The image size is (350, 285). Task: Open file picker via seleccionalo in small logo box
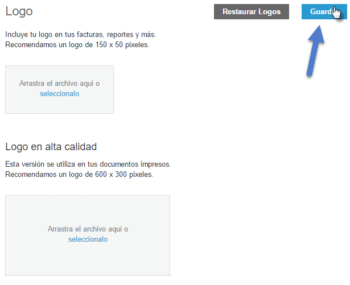[59, 93]
